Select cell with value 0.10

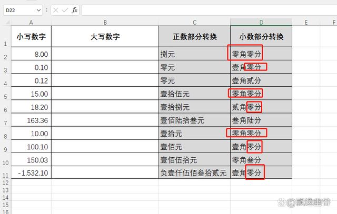[x=31, y=67]
